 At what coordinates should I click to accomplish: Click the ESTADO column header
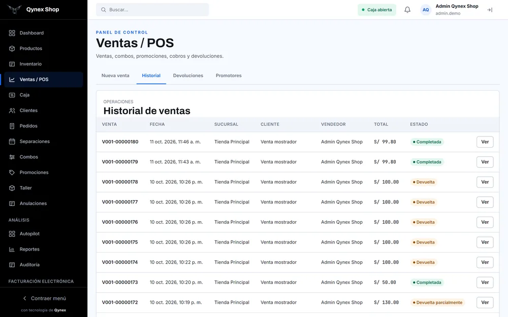click(419, 124)
